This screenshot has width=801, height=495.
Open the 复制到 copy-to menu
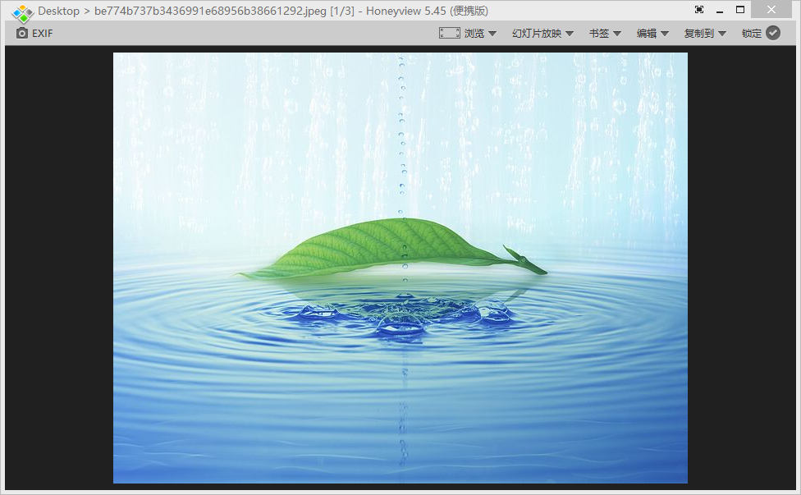click(699, 33)
